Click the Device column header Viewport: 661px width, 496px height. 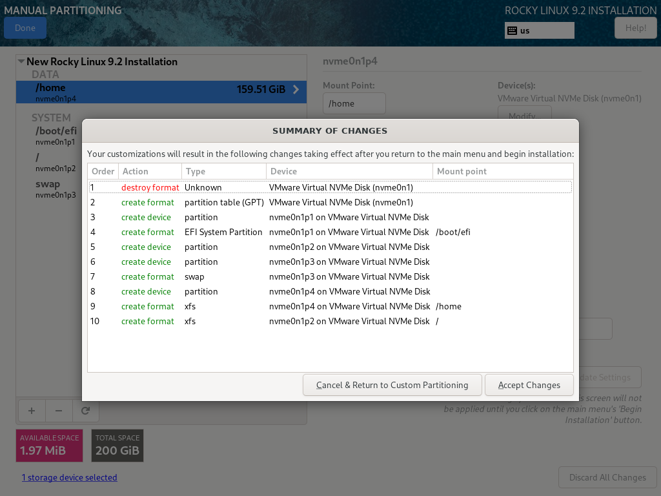click(x=349, y=171)
